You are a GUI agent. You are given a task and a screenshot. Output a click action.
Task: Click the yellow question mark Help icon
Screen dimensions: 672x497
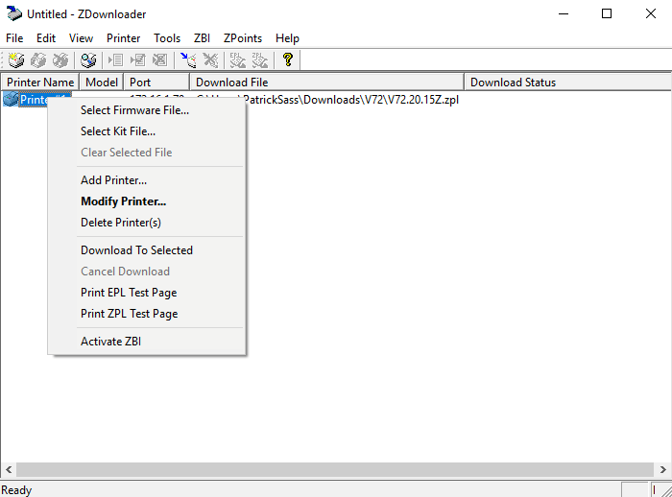pos(287,60)
